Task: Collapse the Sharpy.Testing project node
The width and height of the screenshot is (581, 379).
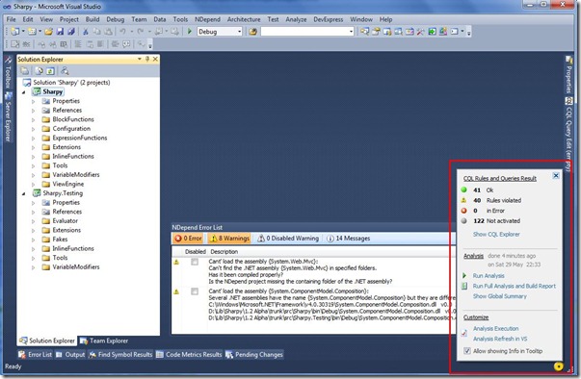Action: [x=24, y=193]
